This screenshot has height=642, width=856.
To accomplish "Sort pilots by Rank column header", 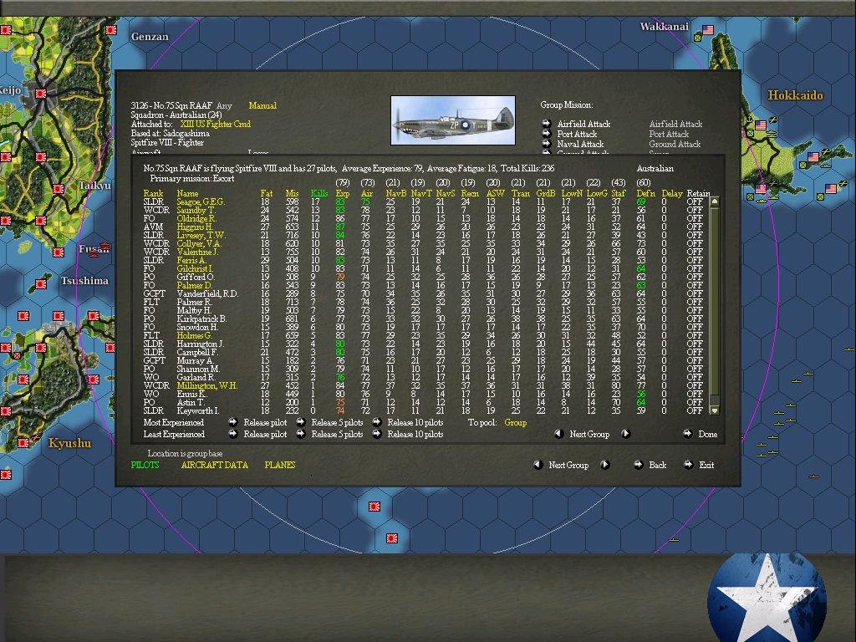I will [153, 193].
